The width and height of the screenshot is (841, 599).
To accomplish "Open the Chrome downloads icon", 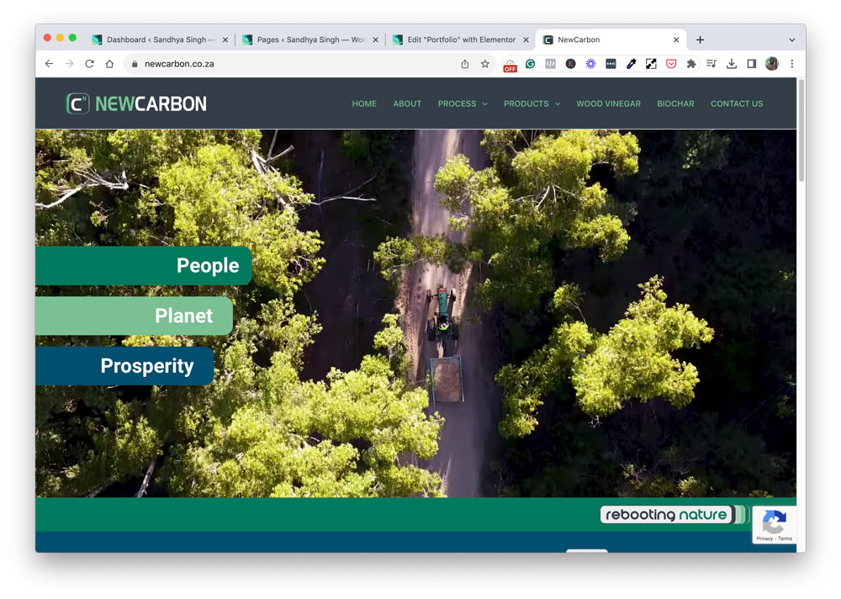I will (x=732, y=64).
